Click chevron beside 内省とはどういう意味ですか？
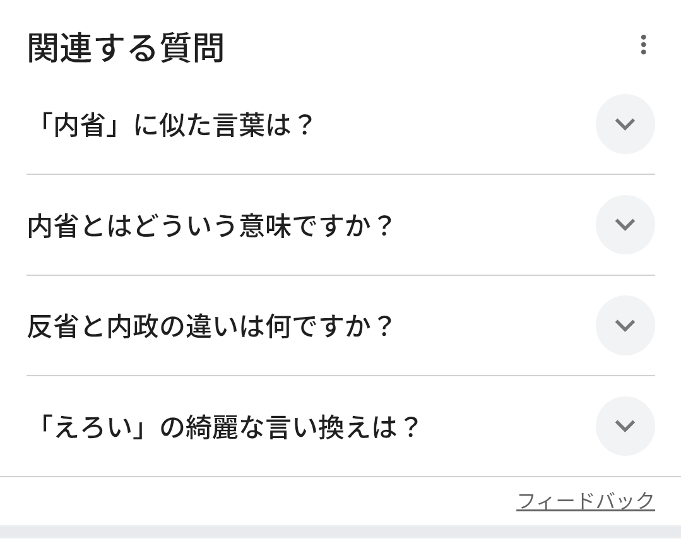 click(x=625, y=225)
